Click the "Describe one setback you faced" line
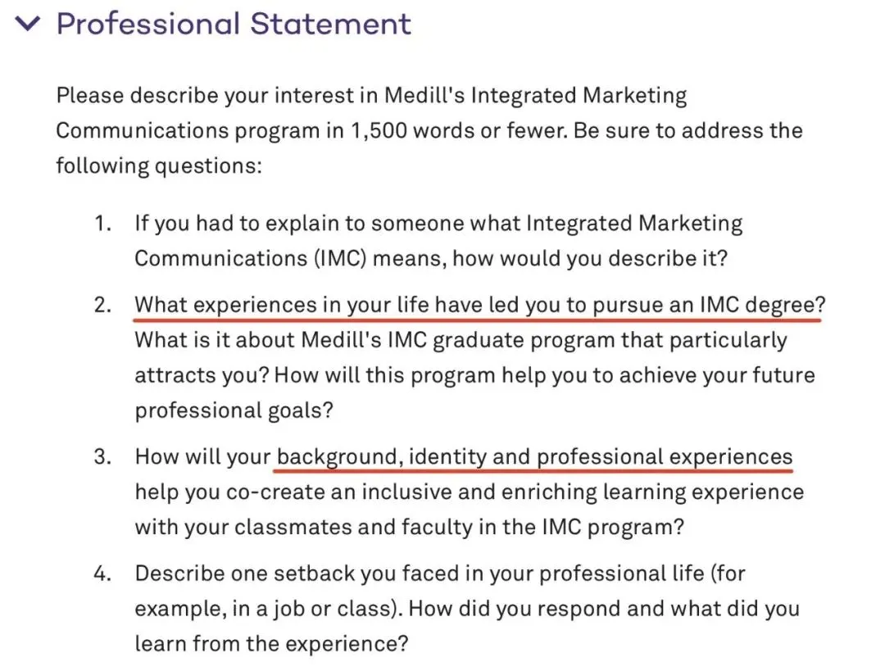This screenshot has height=671, width=885. click(x=439, y=574)
